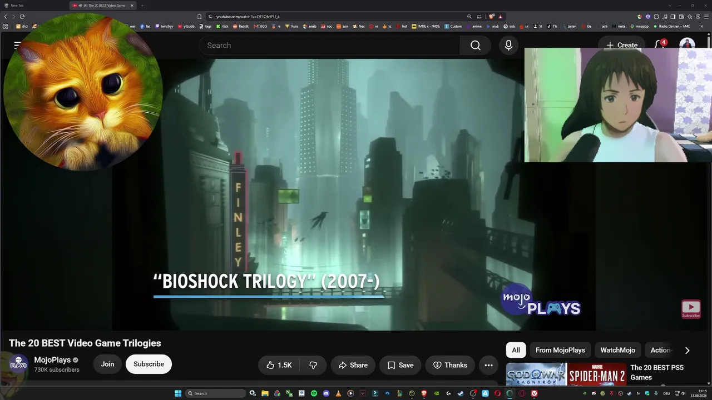Viewport: 712px width, 400px height.
Task: Show more filter chips with arrow
Action: (x=687, y=350)
